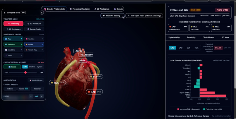Collapse the Viewport Tools panel arrow

42,13
